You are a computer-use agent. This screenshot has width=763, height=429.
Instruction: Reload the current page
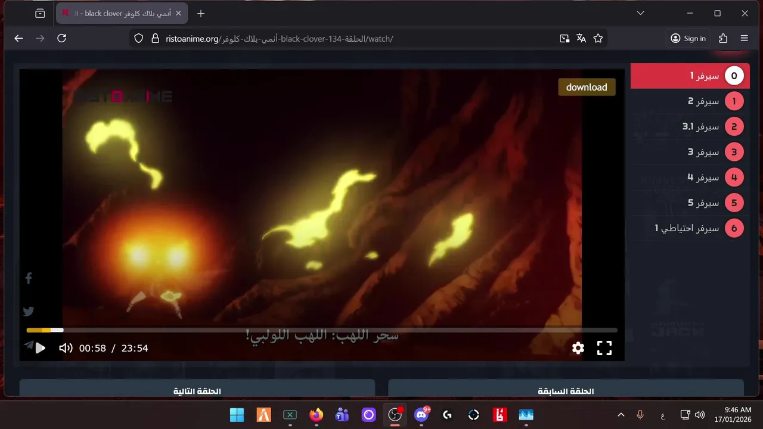[61, 38]
